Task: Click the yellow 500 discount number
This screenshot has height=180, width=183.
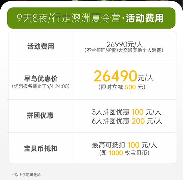Action: (x=130, y=87)
